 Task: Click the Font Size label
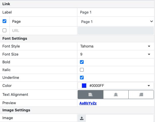(10, 54)
